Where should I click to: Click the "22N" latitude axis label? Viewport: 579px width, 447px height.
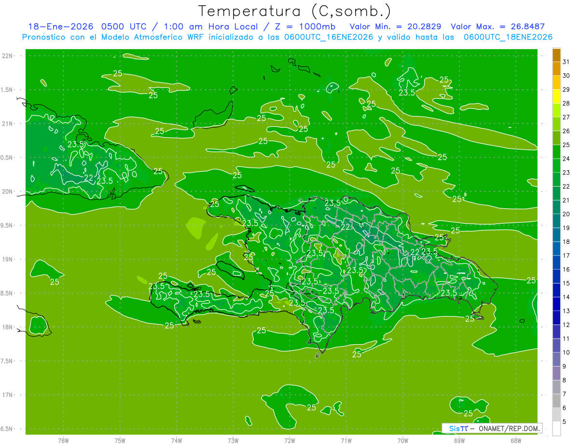click(x=7, y=56)
